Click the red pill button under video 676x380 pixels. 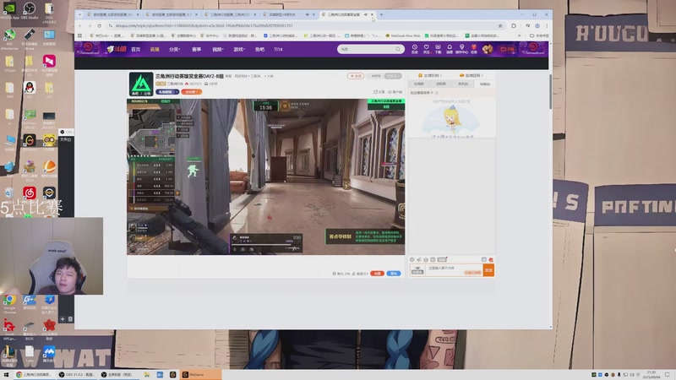coord(377,274)
